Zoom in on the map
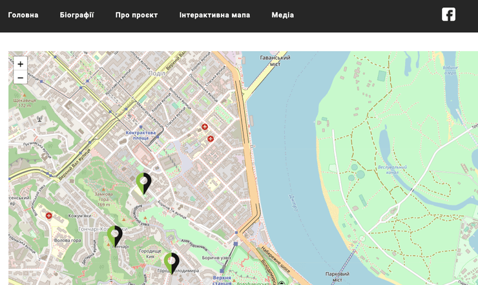Viewport: 478px width, 285px height. click(21, 64)
